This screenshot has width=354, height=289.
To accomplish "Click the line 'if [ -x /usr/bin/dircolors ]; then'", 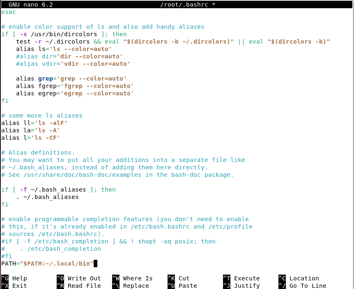I will (64, 34).
